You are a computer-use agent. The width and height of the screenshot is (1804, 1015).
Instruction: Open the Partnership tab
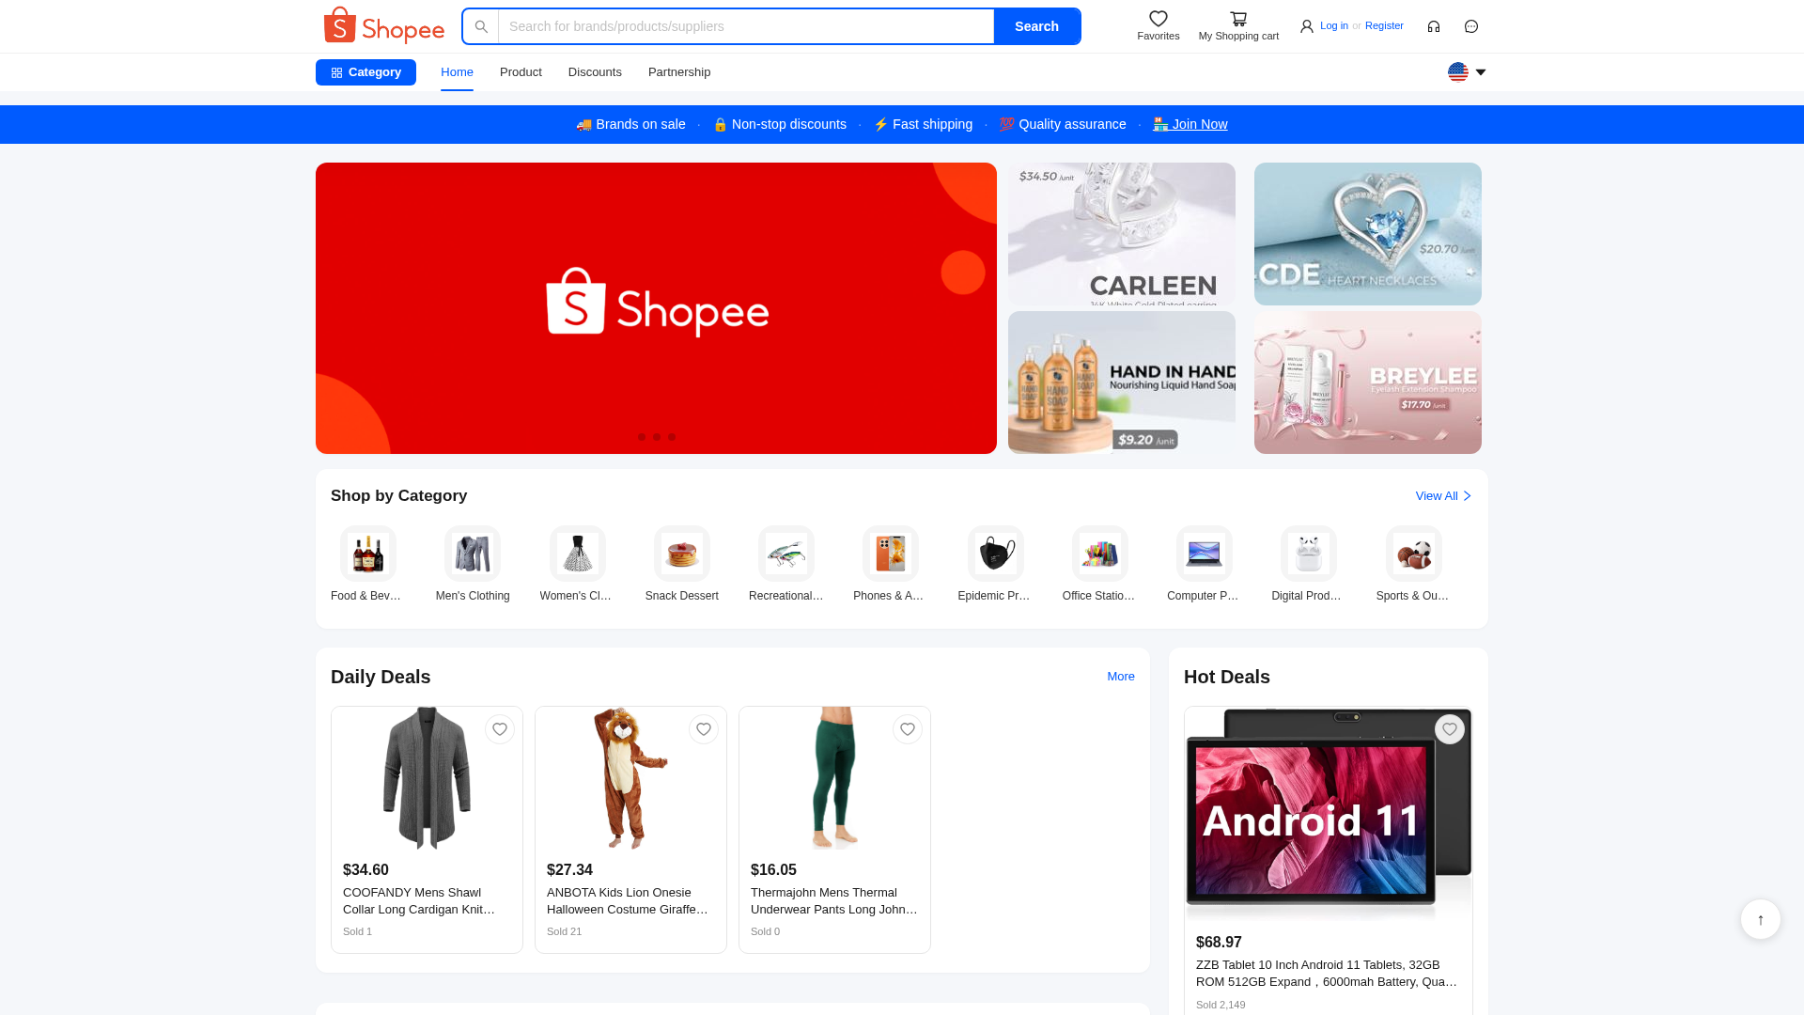(679, 72)
